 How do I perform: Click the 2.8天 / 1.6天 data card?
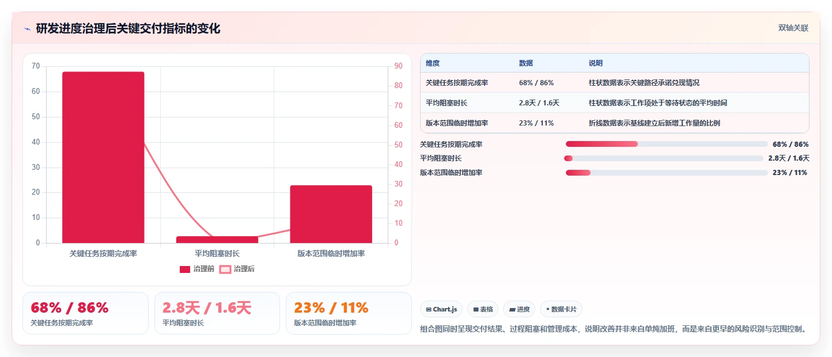pyautogui.click(x=217, y=313)
